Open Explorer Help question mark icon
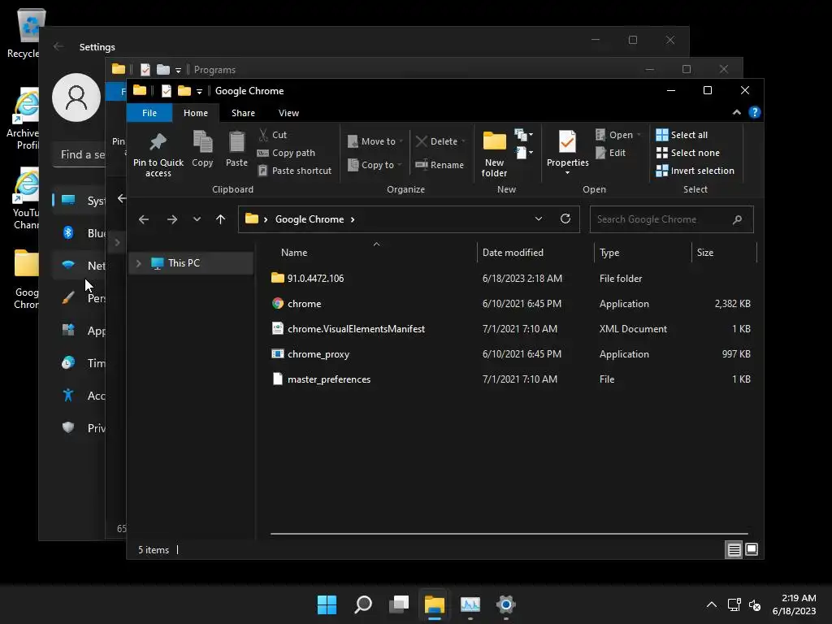 (754, 112)
